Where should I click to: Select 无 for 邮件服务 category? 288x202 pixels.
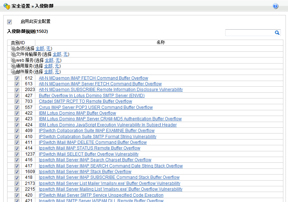coord(57,72)
